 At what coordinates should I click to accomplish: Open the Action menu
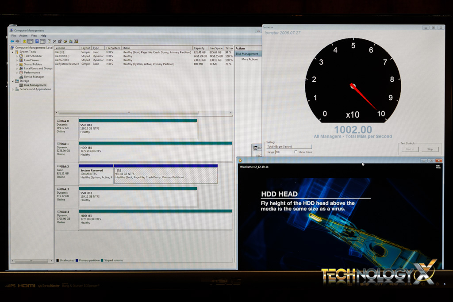point(23,36)
